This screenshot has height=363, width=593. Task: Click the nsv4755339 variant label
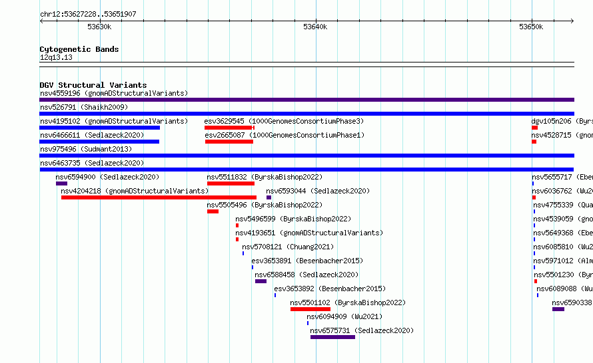click(x=563, y=205)
